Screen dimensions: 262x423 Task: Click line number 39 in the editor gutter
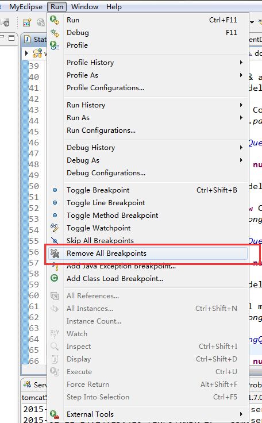click(34, 66)
